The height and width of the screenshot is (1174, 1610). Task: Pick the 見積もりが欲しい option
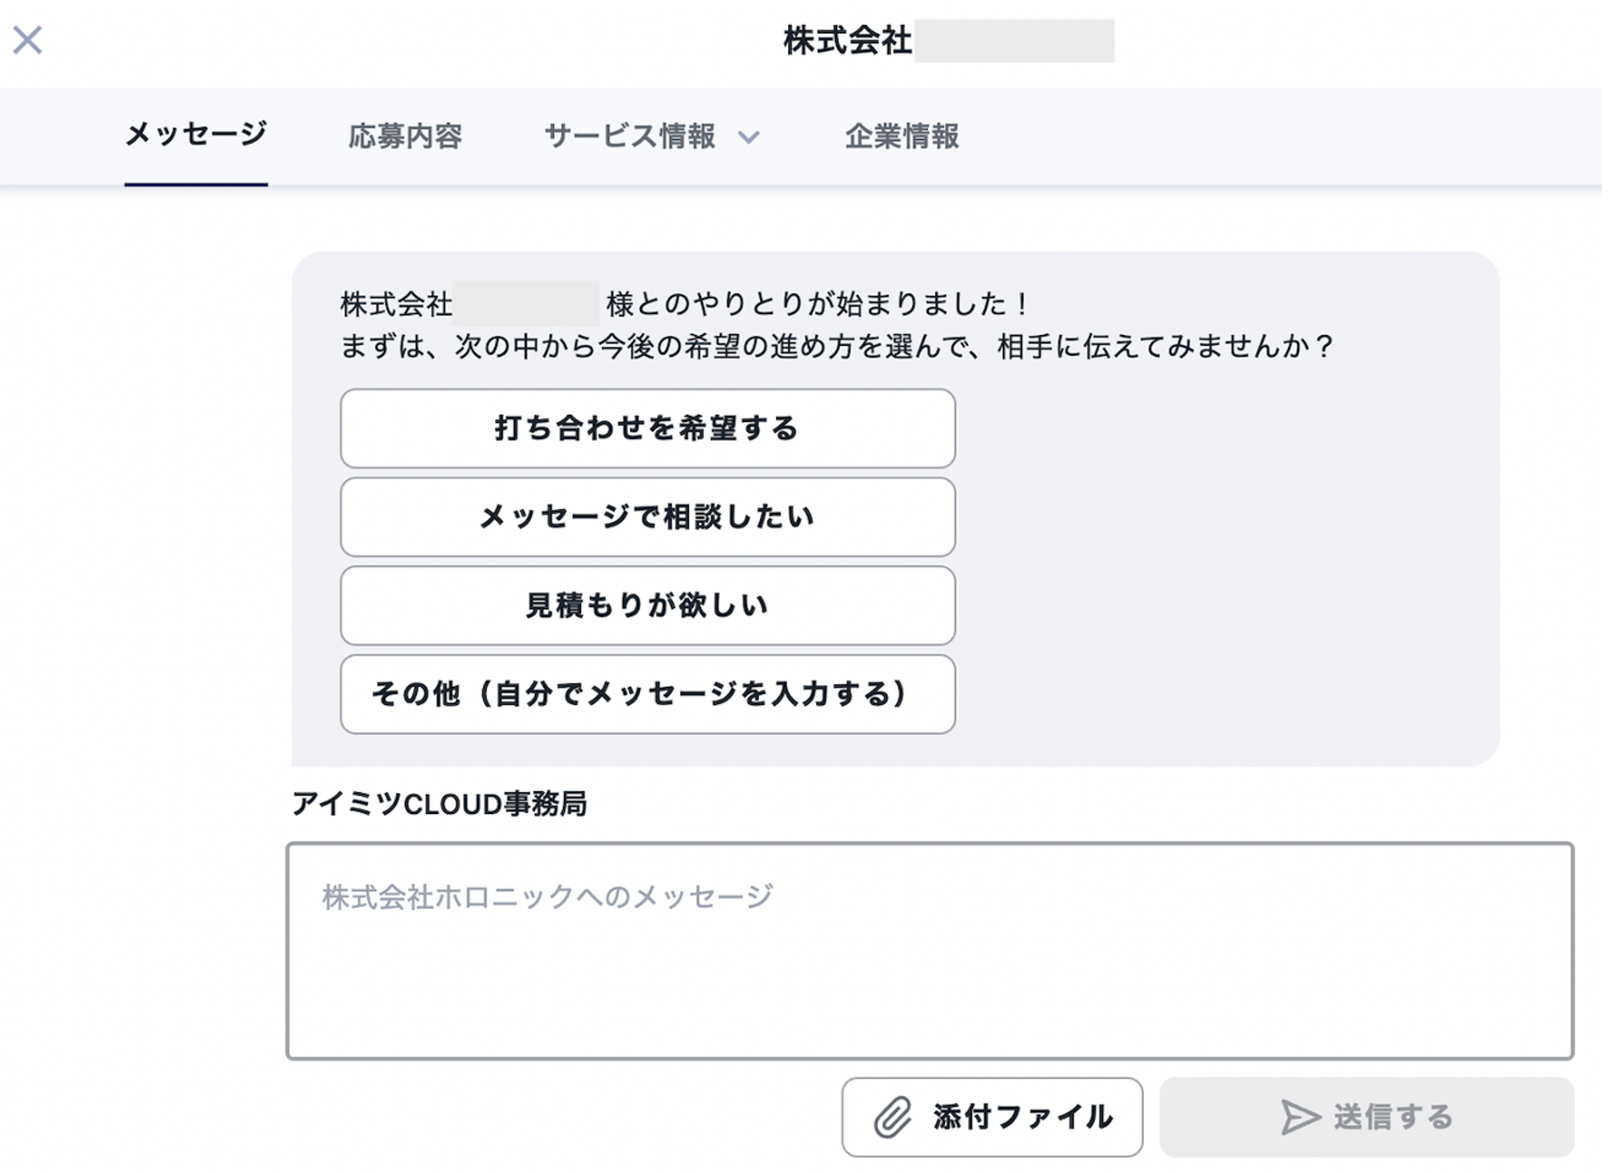(x=647, y=606)
